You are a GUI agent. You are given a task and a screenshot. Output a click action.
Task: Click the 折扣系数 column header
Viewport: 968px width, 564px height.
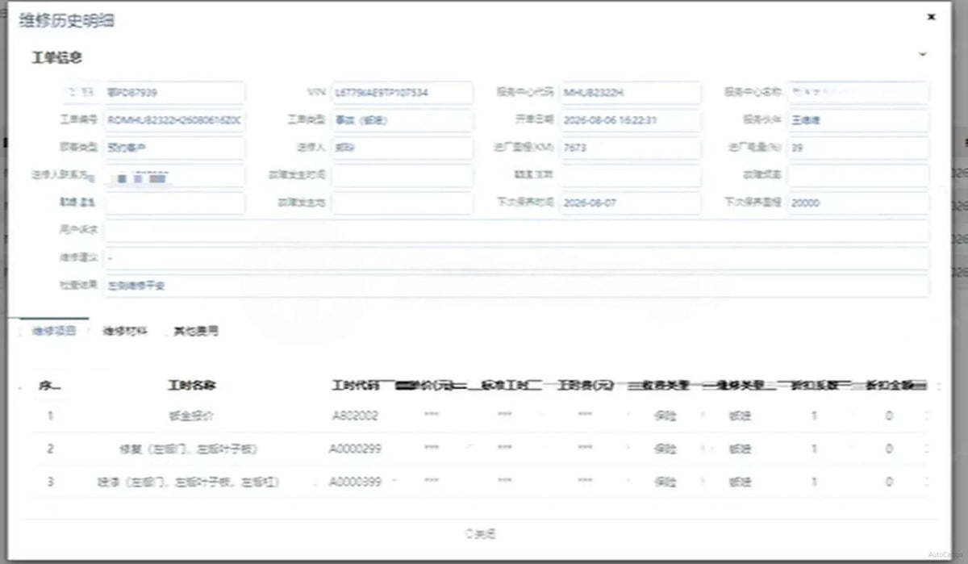pyautogui.click(x=815, y=386)
